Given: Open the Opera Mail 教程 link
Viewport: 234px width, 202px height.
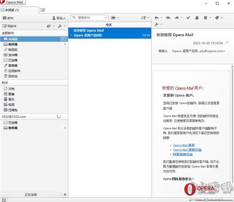Looking at the screenshot, I should click(x=184, y=145).
